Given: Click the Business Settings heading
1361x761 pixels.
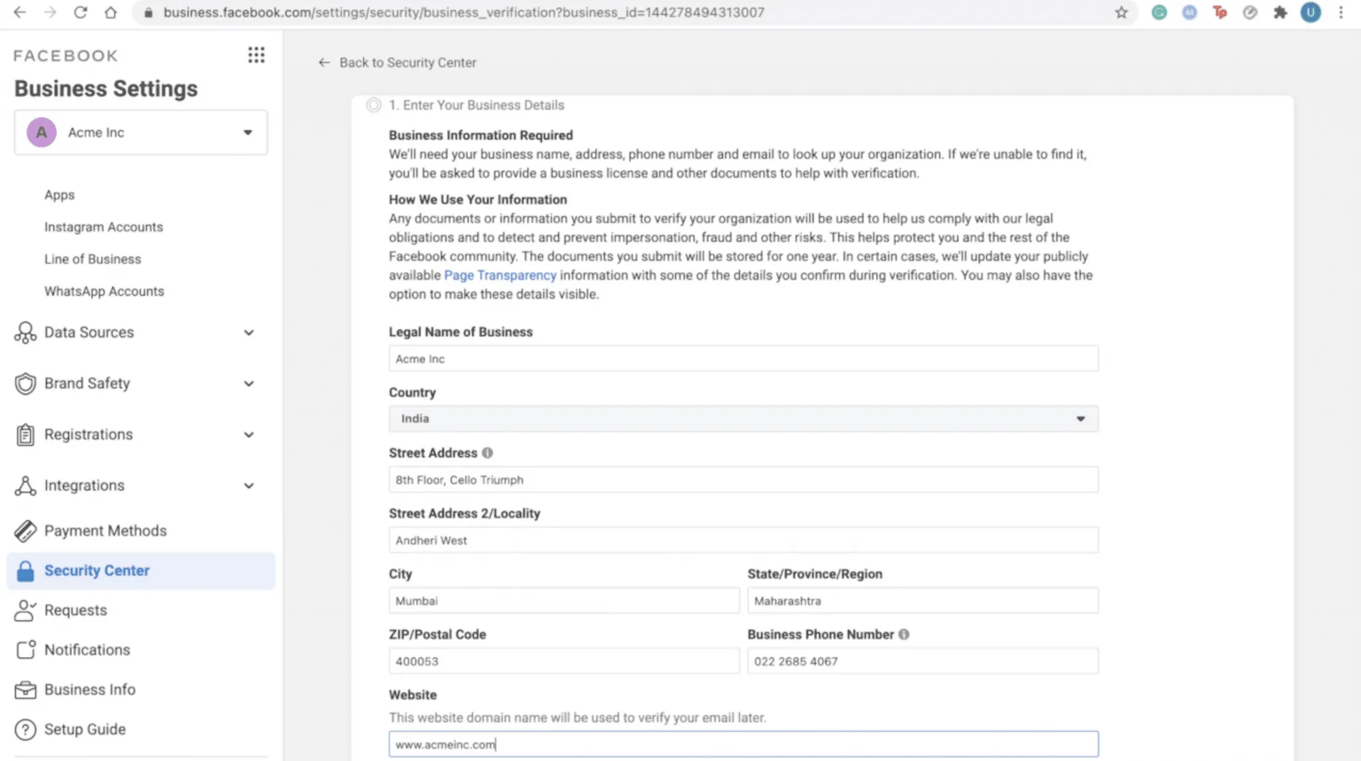Looking at the screenshot, I should [x=105, y=89].
